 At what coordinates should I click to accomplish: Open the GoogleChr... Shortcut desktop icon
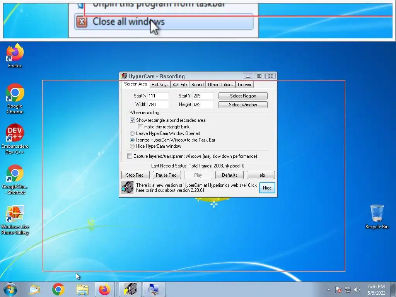tap(15, 179)
